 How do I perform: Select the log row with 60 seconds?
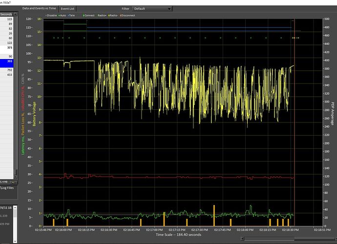coord(6,38)
